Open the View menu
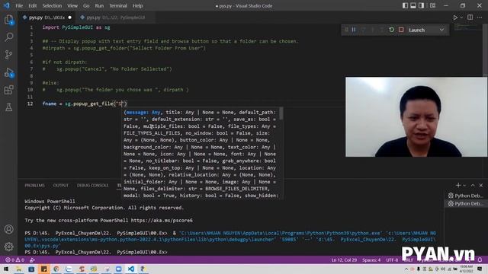This screenshot has width=488, height=274. (72, 5)
